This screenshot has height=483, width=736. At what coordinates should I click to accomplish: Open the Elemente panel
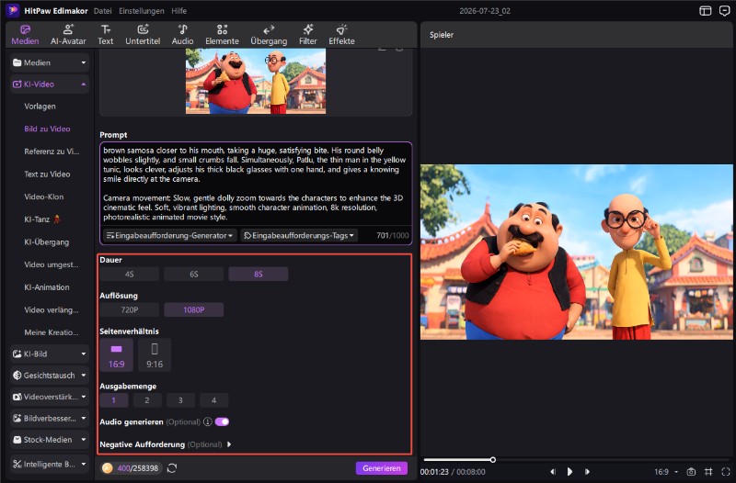coord(222,35)
